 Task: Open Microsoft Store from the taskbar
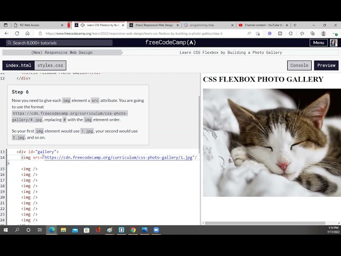(86, 230)
